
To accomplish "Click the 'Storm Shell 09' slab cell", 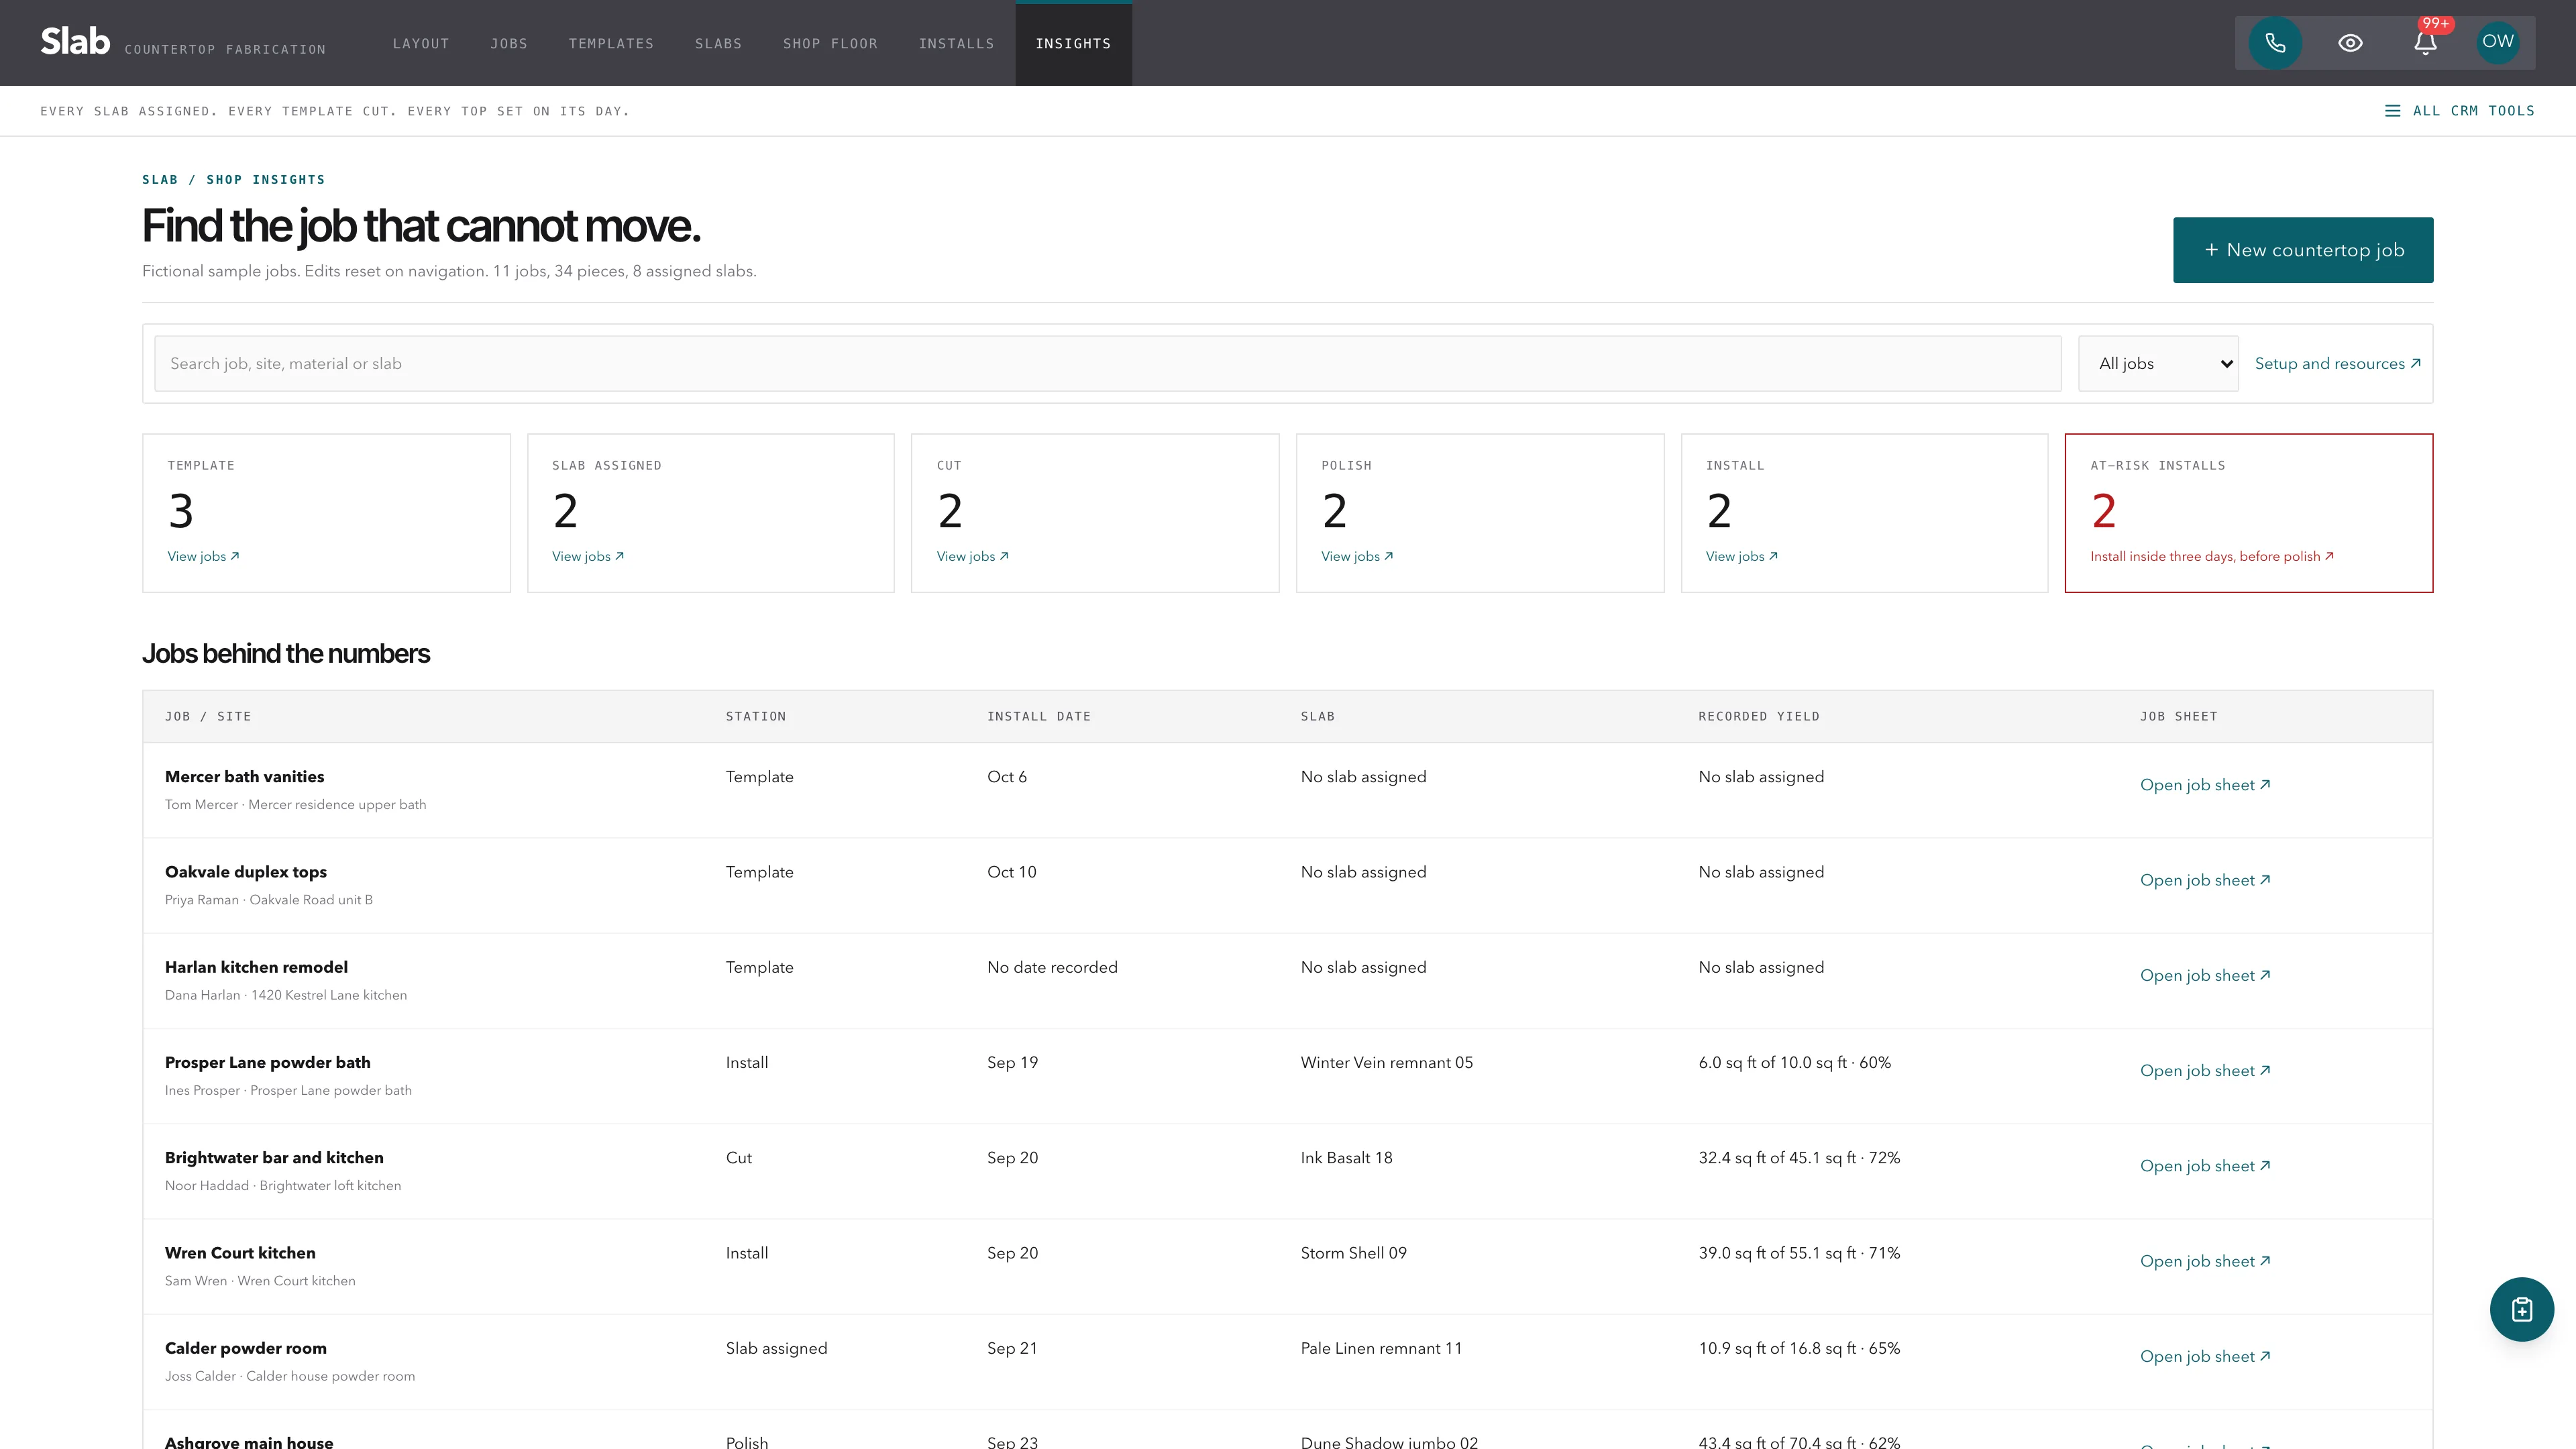I will (1353, 1253).
